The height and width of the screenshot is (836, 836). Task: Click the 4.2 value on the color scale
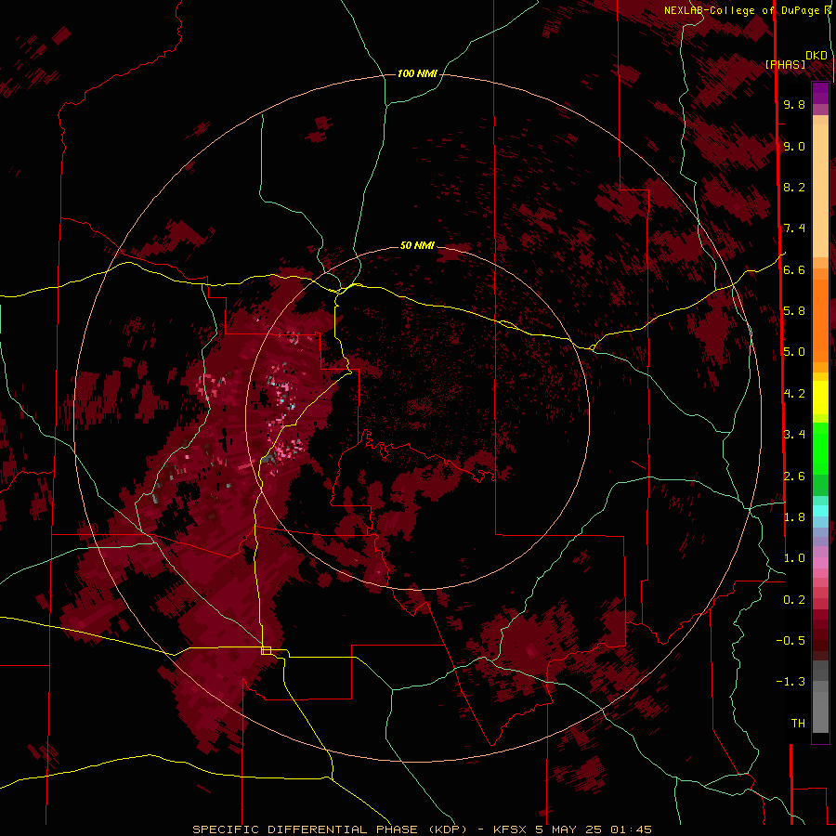tap(794, 394)
